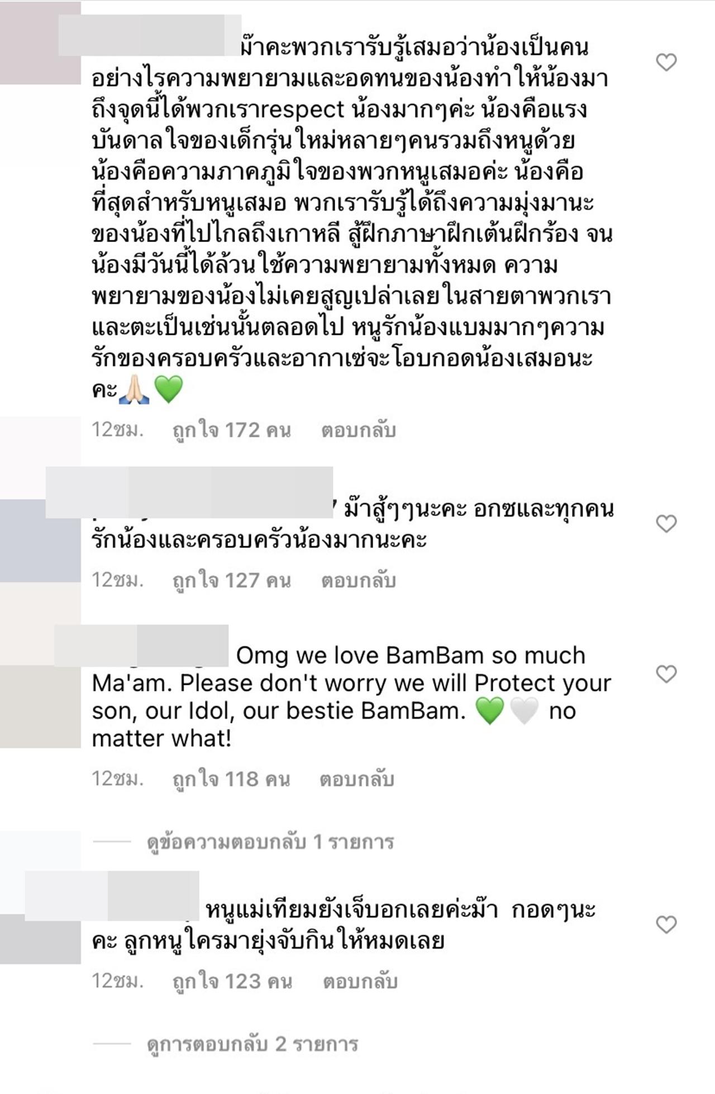Heart the English BamBam comment
Image resolution: width=715 pixels, height=1094 pixels.
(x=666, y=674)
